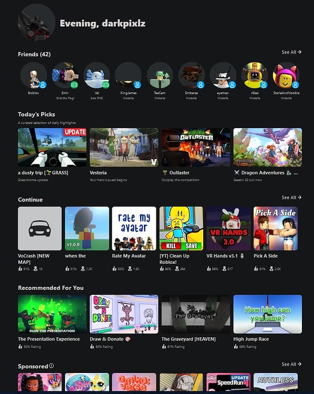Open 'when the' v1.0.9 thumbnail
This screenshot has width=314, height=394.
[87, 229]
